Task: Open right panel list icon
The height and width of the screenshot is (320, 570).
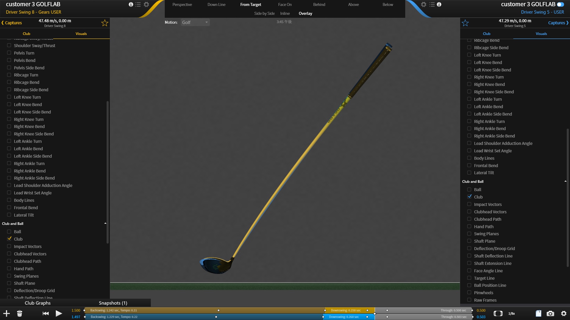Action: coord(432,4)
